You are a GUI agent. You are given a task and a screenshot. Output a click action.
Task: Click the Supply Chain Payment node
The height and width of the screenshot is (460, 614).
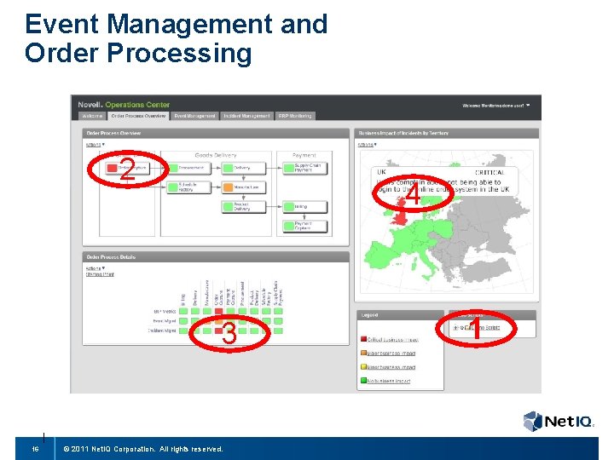point(304,168)
